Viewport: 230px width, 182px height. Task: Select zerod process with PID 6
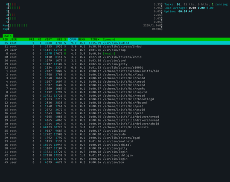[x=115, y=85]
